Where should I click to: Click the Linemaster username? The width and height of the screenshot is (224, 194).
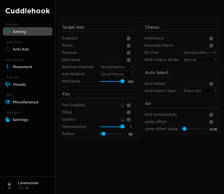click(x=28, y=183)
